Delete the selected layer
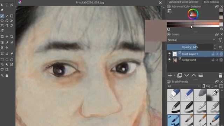224x126 pixels. pyautogui.click(x=220, y=75)
